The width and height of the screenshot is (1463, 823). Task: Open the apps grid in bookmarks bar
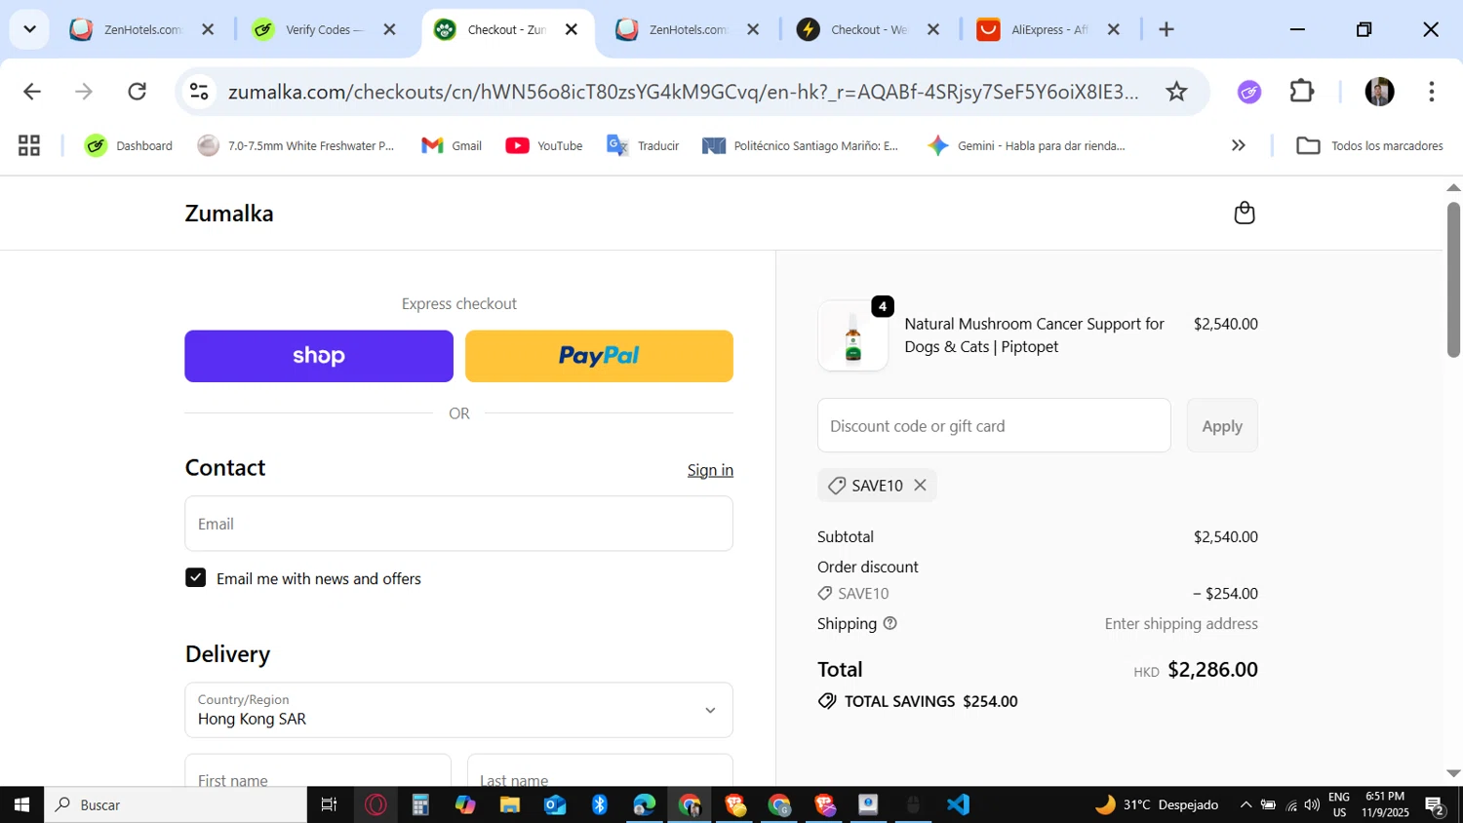[29, 145]
